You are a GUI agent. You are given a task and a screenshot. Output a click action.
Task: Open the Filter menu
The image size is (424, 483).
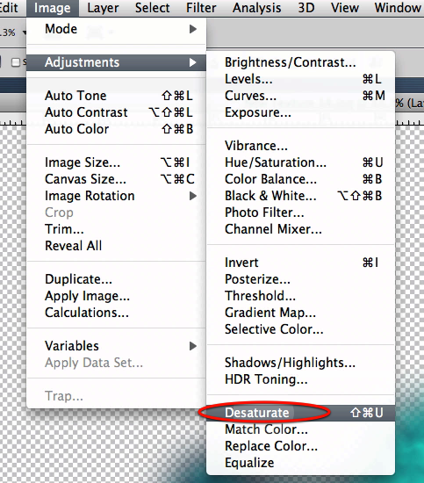(x=201, y=8)
